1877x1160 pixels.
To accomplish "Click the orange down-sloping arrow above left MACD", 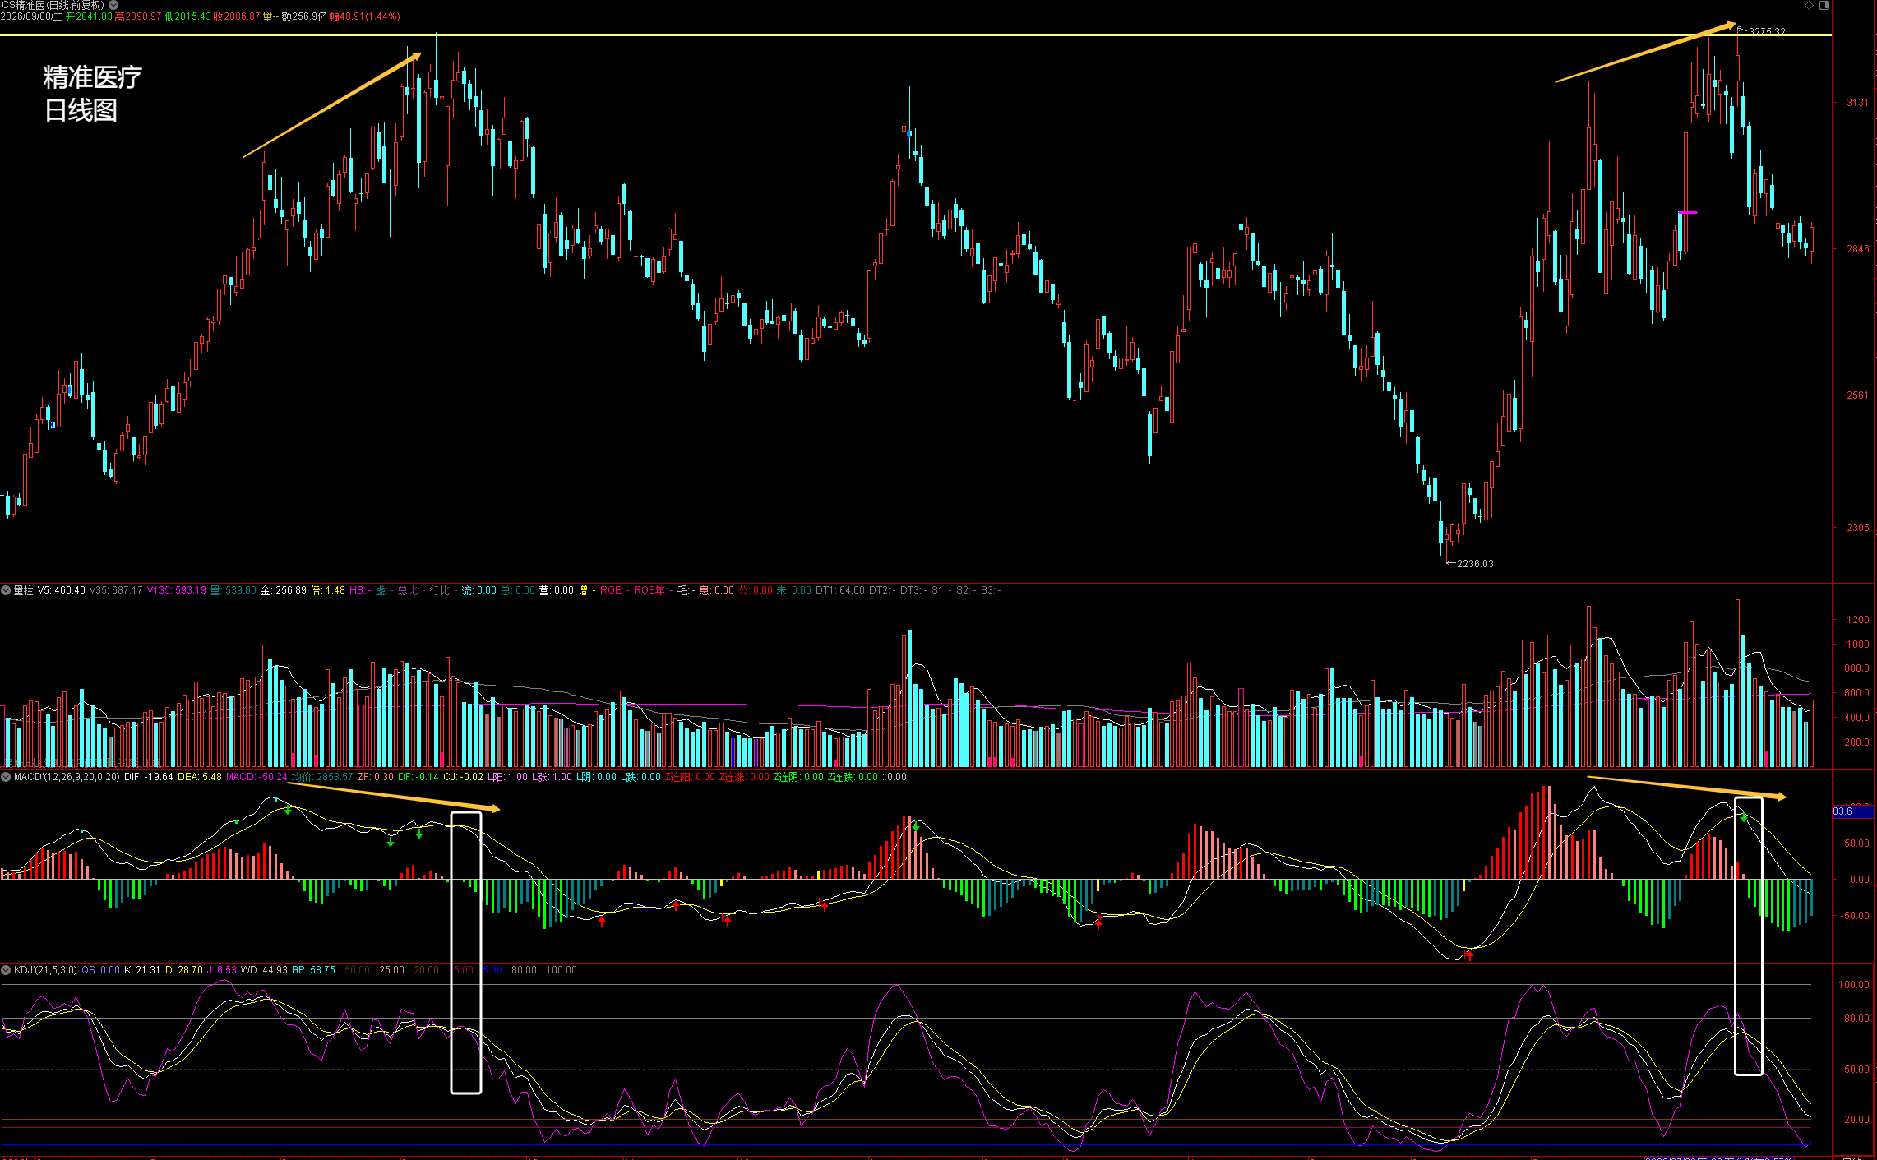I will coord(394,797).
